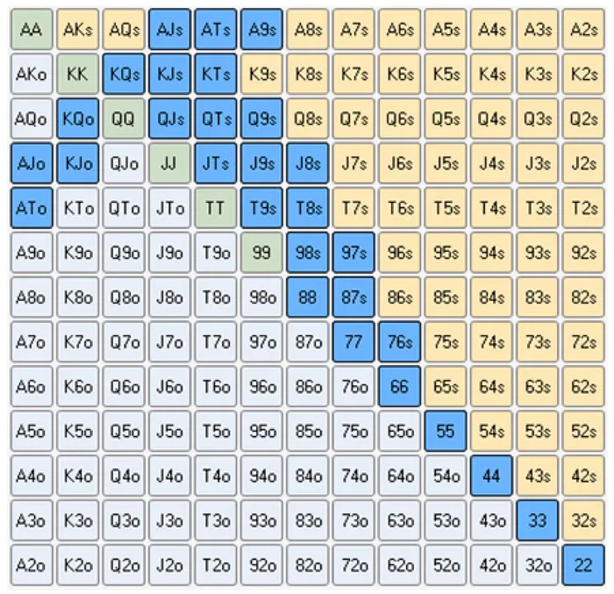Select the AA pocket pair cell
The height and width of the screenshot is (594, 614).
[x=32, y=29]
